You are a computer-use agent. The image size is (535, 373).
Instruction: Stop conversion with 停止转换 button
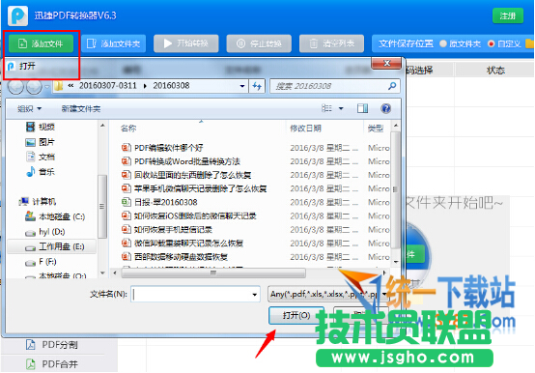click(259, 43)
